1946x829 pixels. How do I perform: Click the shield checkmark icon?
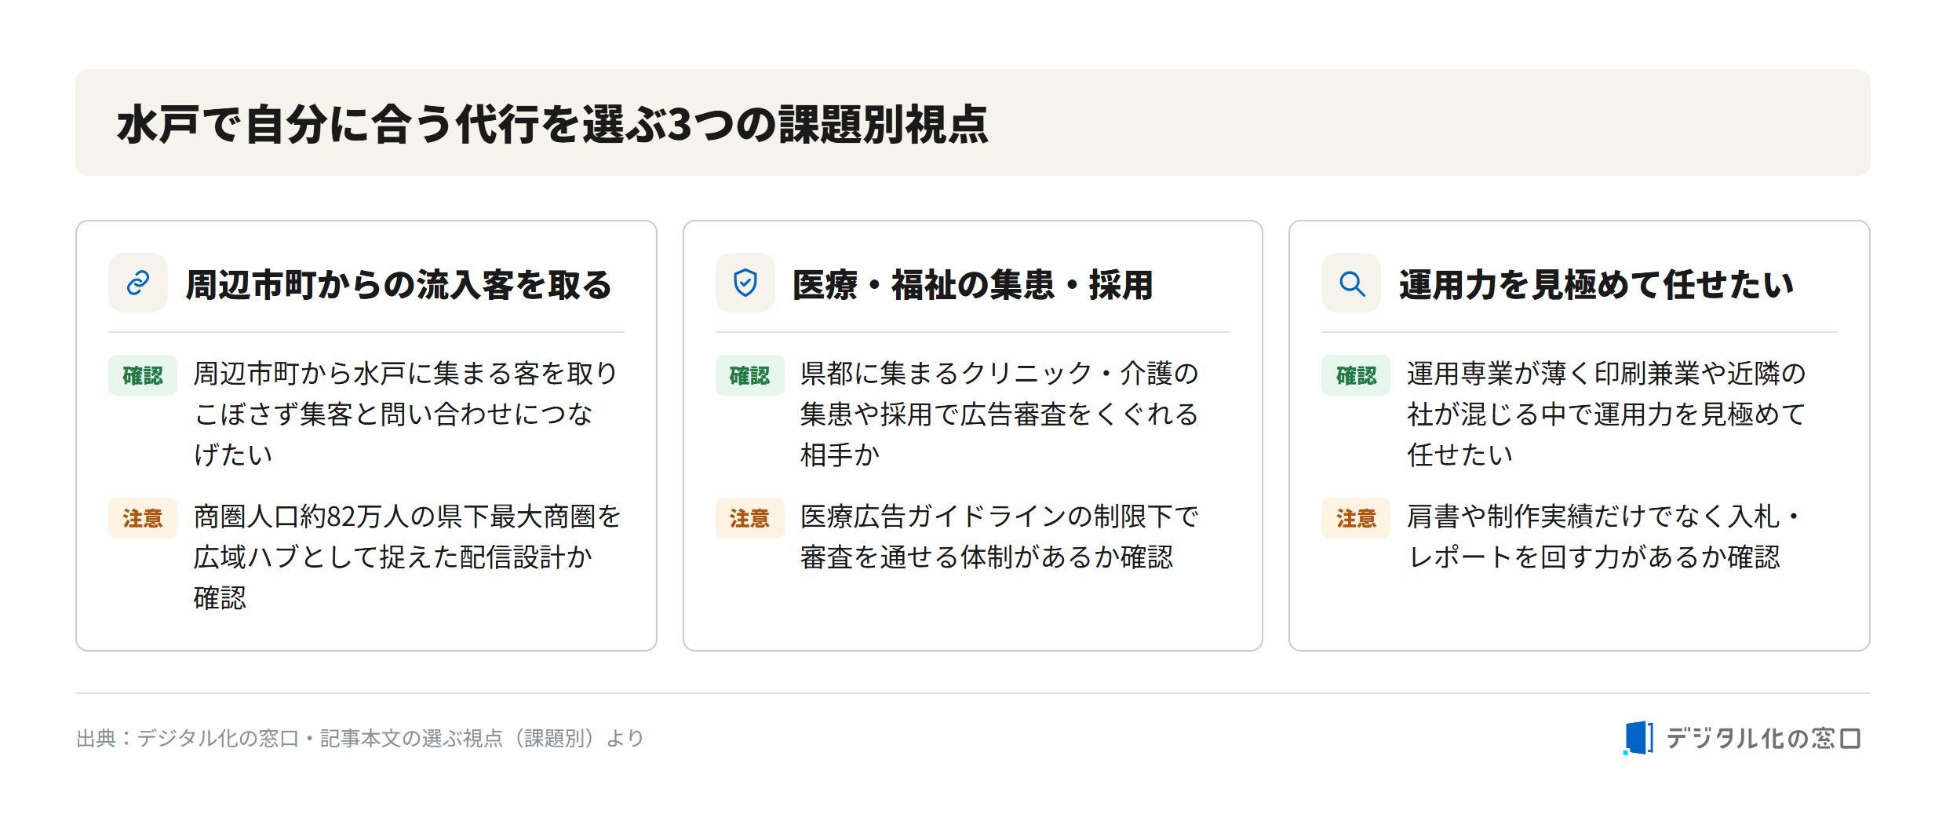coord(745,283)
